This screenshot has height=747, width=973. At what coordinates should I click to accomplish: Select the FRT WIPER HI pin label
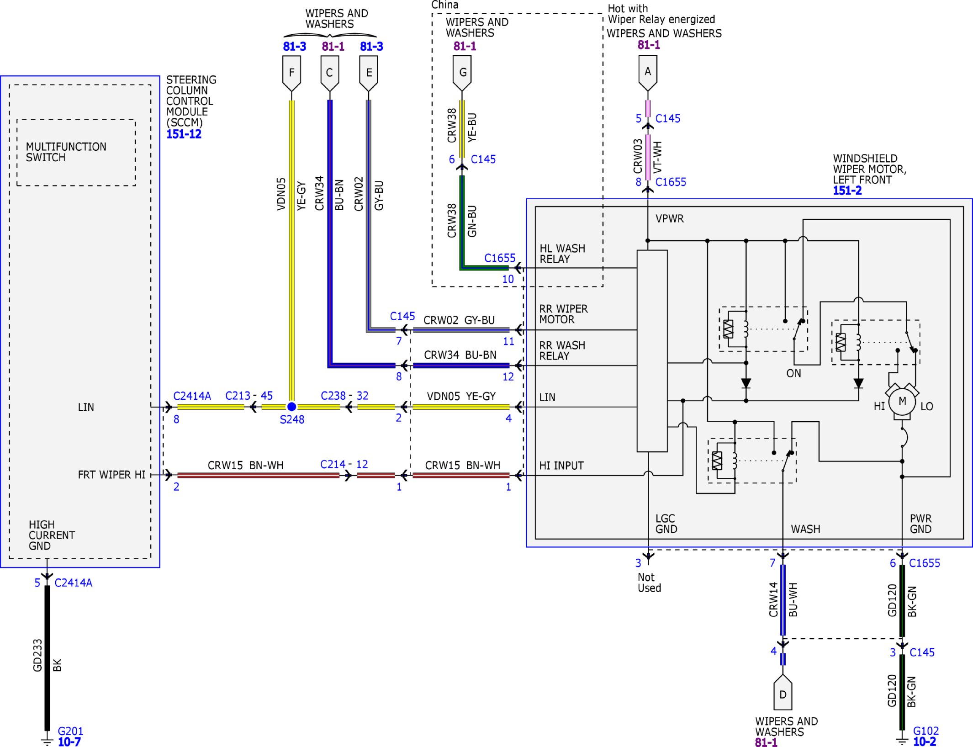click(x=111, y=475)
